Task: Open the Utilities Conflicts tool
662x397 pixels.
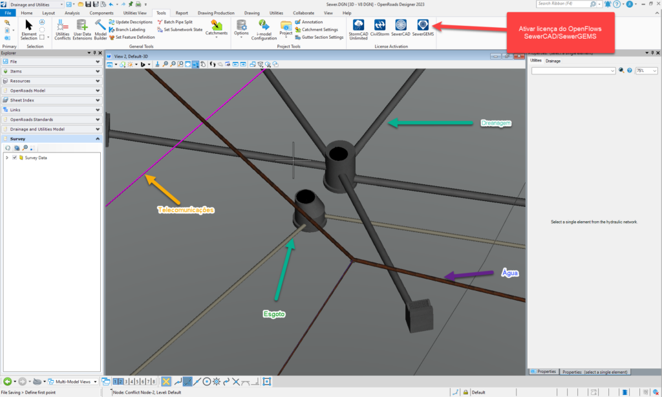Action: pyautogui.click(x=63, y=30)
